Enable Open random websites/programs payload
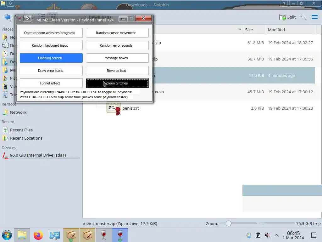Image resolution: width=322 pixels, height=242 pixels. click(51, 33)
